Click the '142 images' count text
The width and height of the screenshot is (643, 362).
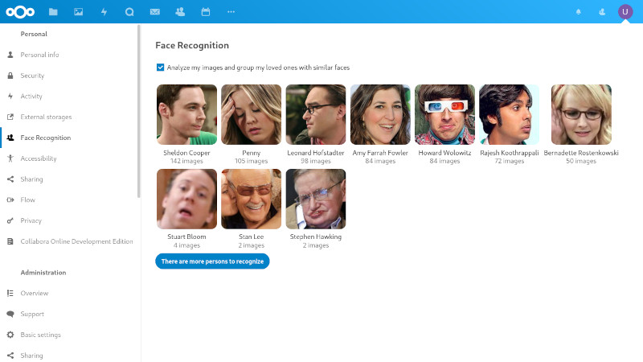coord(186,161)
